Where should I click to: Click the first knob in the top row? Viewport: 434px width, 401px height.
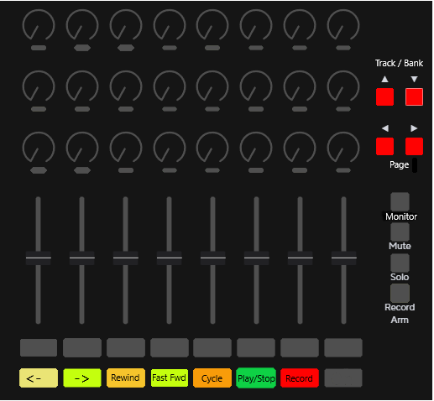pyautogui.click(x=39, y=25)
